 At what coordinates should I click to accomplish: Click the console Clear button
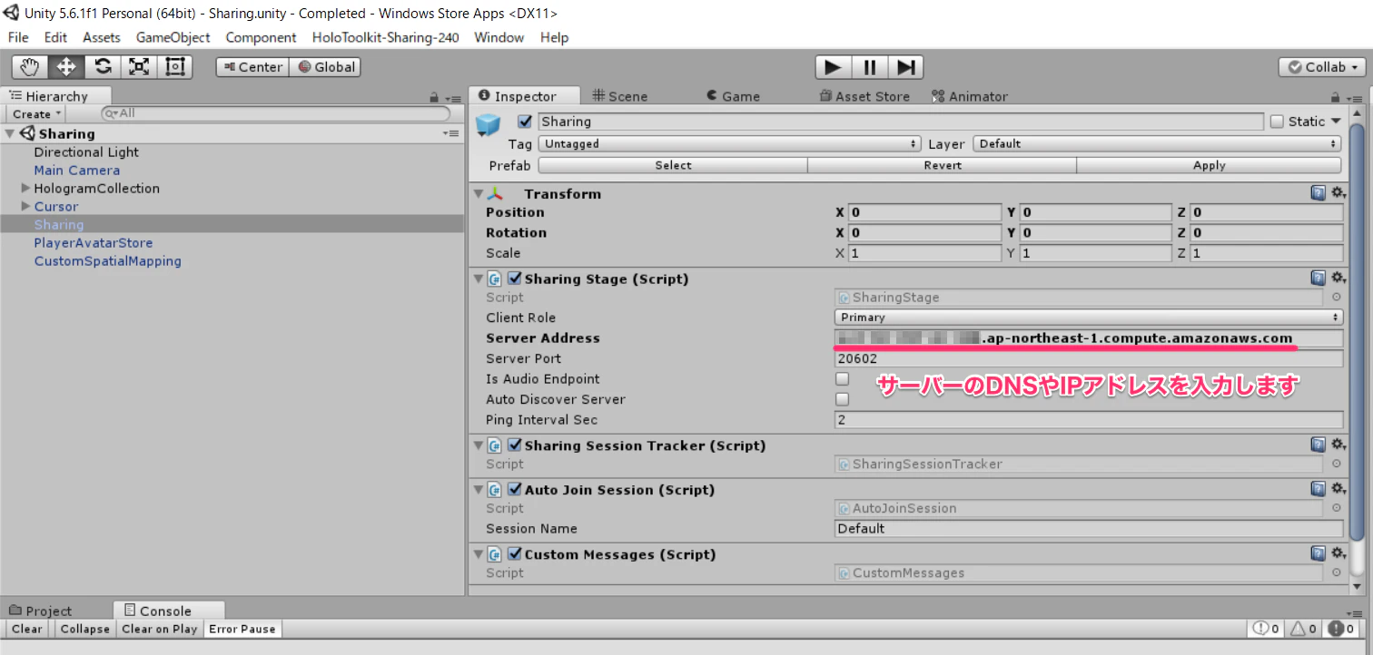tap(27, 629)
